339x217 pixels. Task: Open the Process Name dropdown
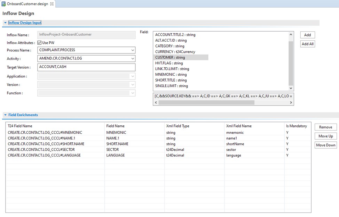point(132,50)
